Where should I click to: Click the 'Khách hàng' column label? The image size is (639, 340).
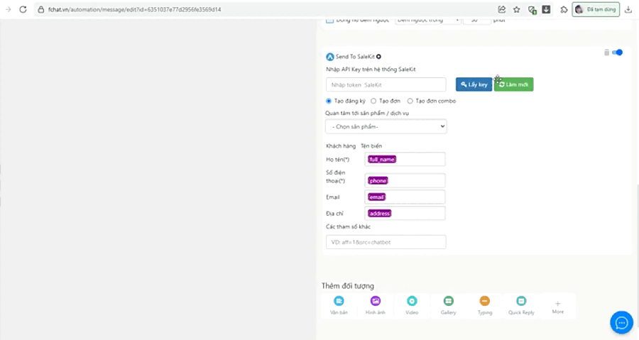pyautogui.click(x=341, y=146)
